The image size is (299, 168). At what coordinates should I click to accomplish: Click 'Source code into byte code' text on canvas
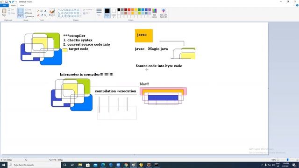coord(159,66)
